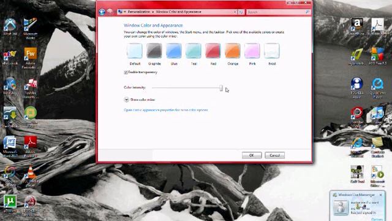Select the Graphite color swatch

[x=154, y=51]
